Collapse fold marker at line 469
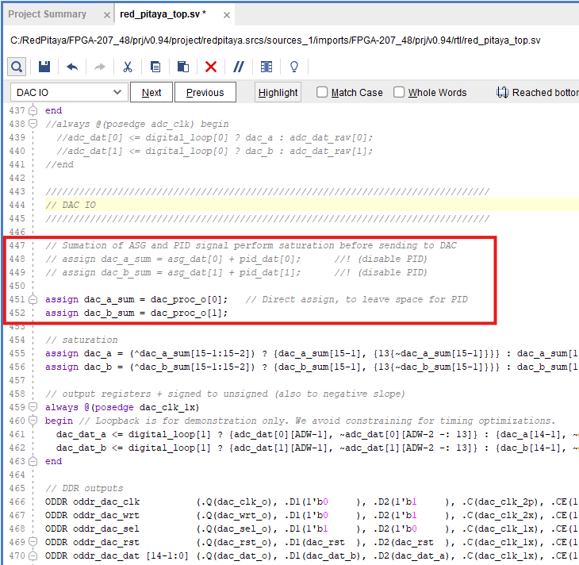The image size is (579, 565). pos(33,542)
